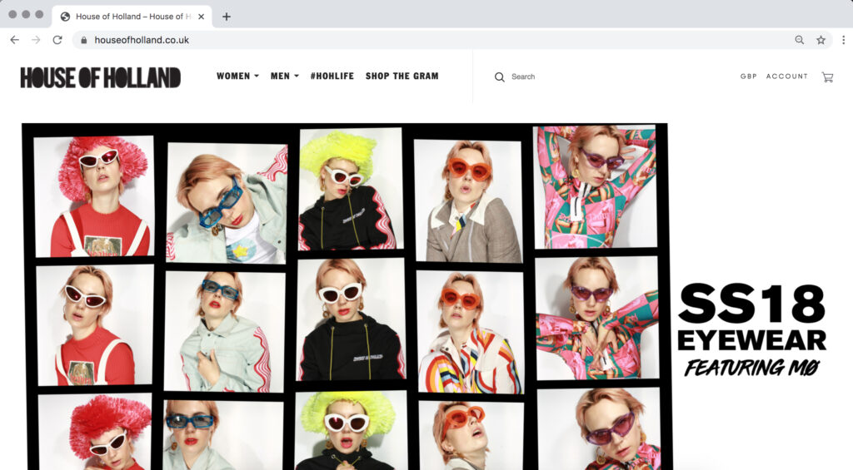Open the shopping cart icon
The image size is (853, 470).
pyautogui.click(x=826, y=77)
